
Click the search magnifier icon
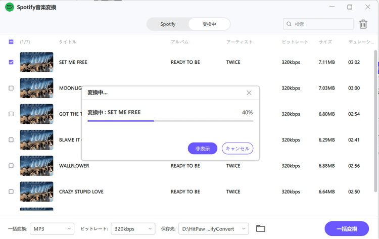point(289,24)
